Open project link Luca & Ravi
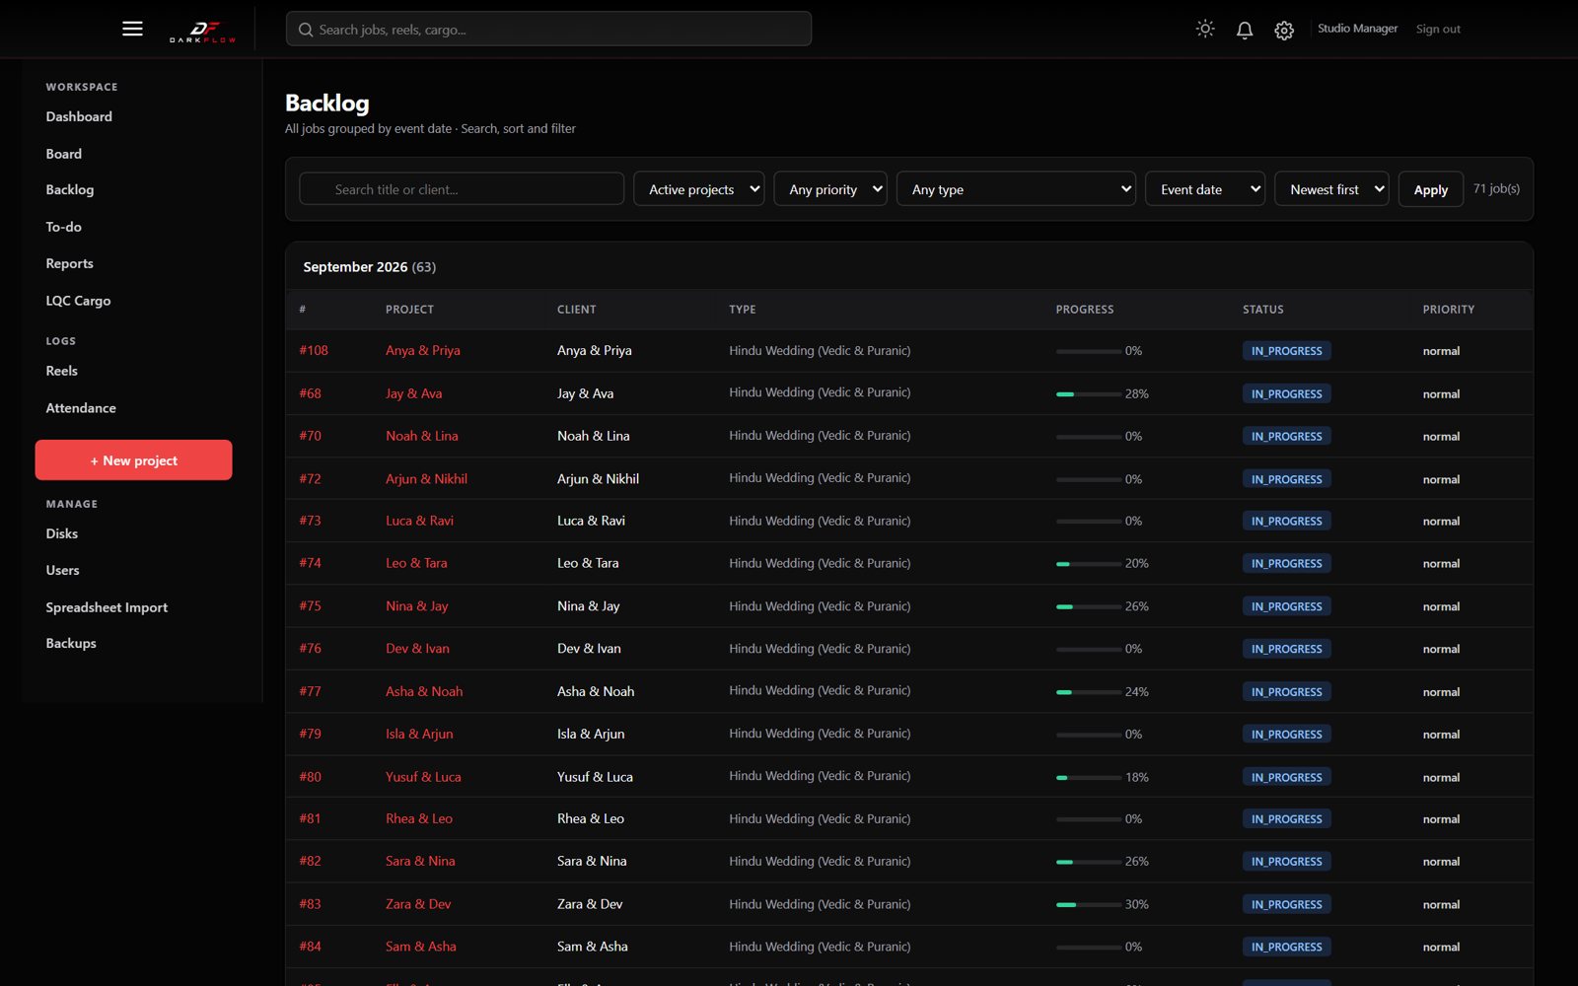This screenshot has height=986, width=1578. pyautogui.click(x=419, y=521)
